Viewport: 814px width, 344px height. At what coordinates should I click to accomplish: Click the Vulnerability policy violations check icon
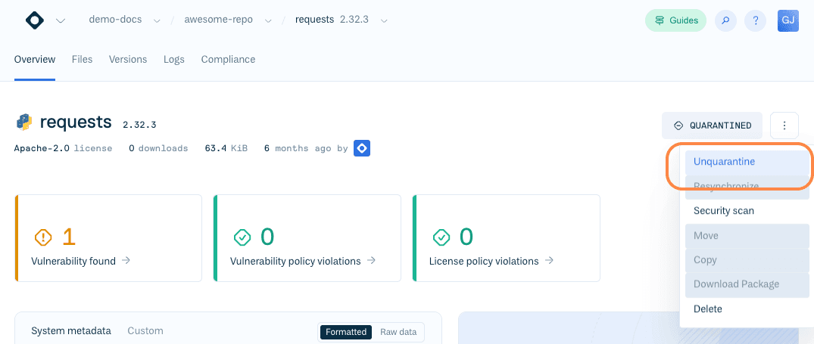click(242, 237)
